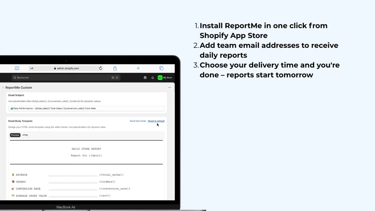Screen dimensions: 375x211
Task: Click the Report for {{date}} text
Action: coord(86,156)
